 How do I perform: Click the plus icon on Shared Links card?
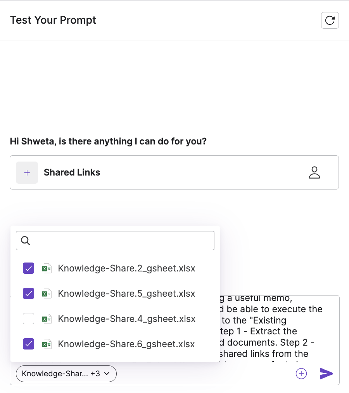[27, 173]
